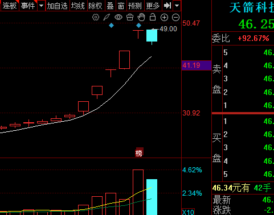
Task: Select the 连板 tab
Action: (10, 6)
